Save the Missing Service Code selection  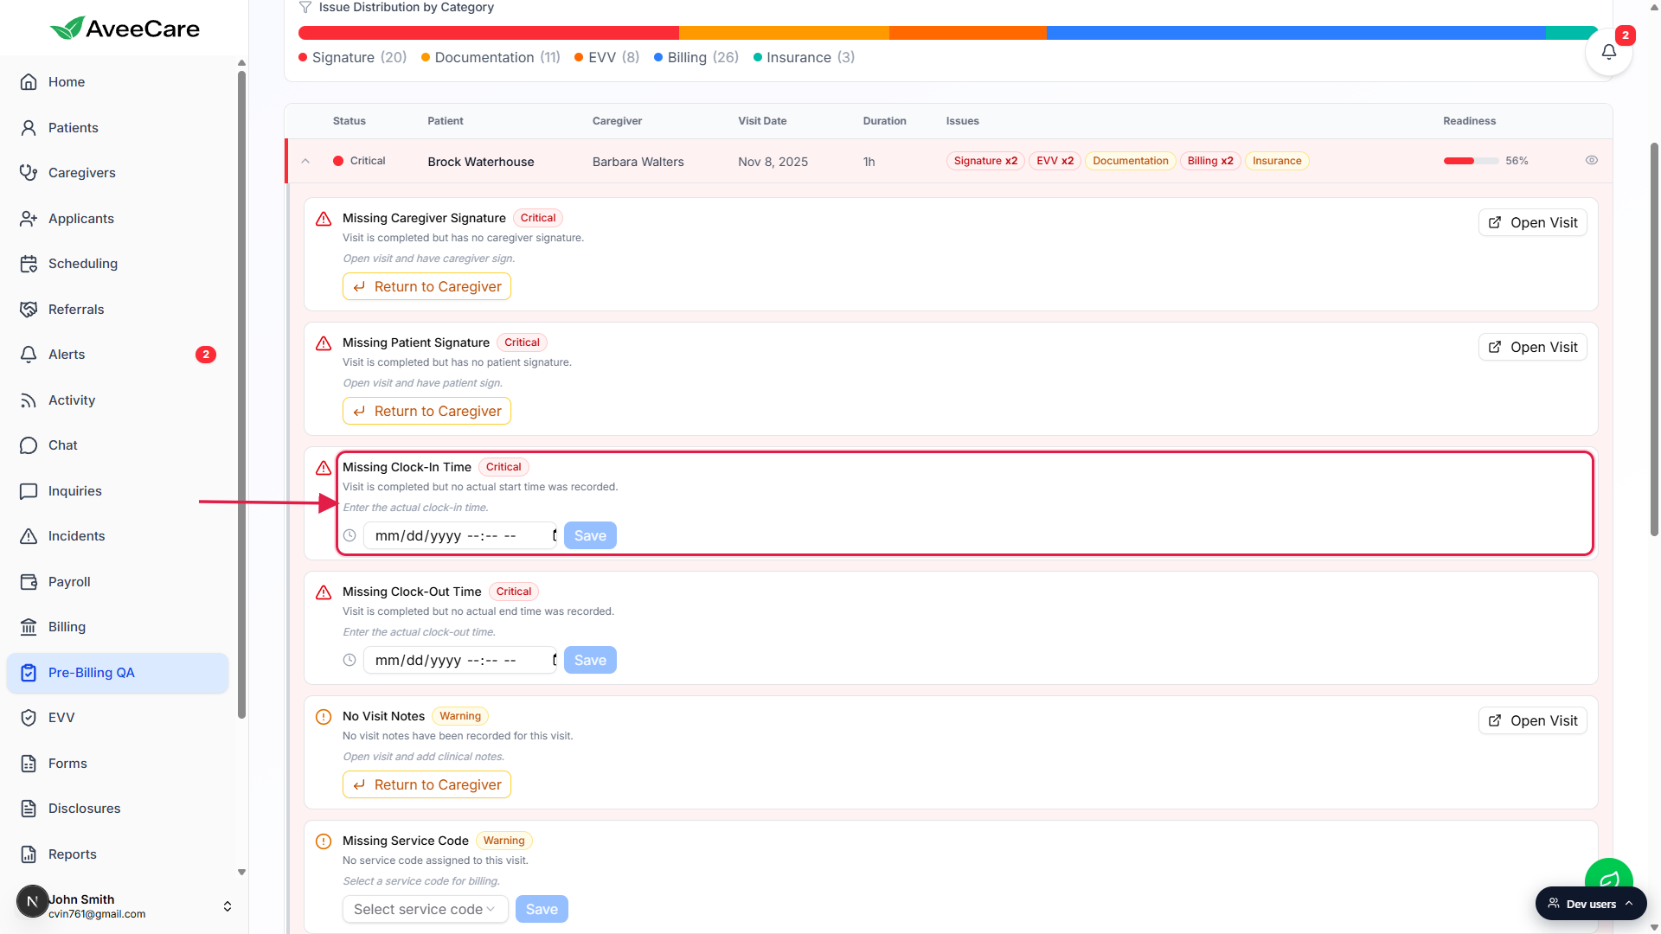tap(542, 909)
